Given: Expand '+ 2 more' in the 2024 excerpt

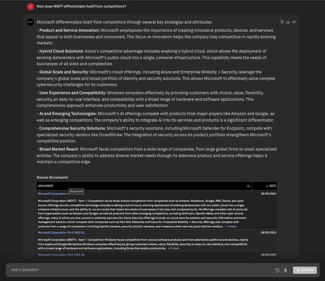Looking at the screenshot, I should pyautogui.click(x=231, y=227).
